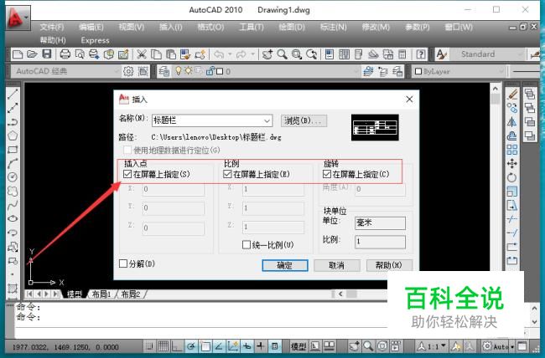Select the Rotate modify tool

512,177
